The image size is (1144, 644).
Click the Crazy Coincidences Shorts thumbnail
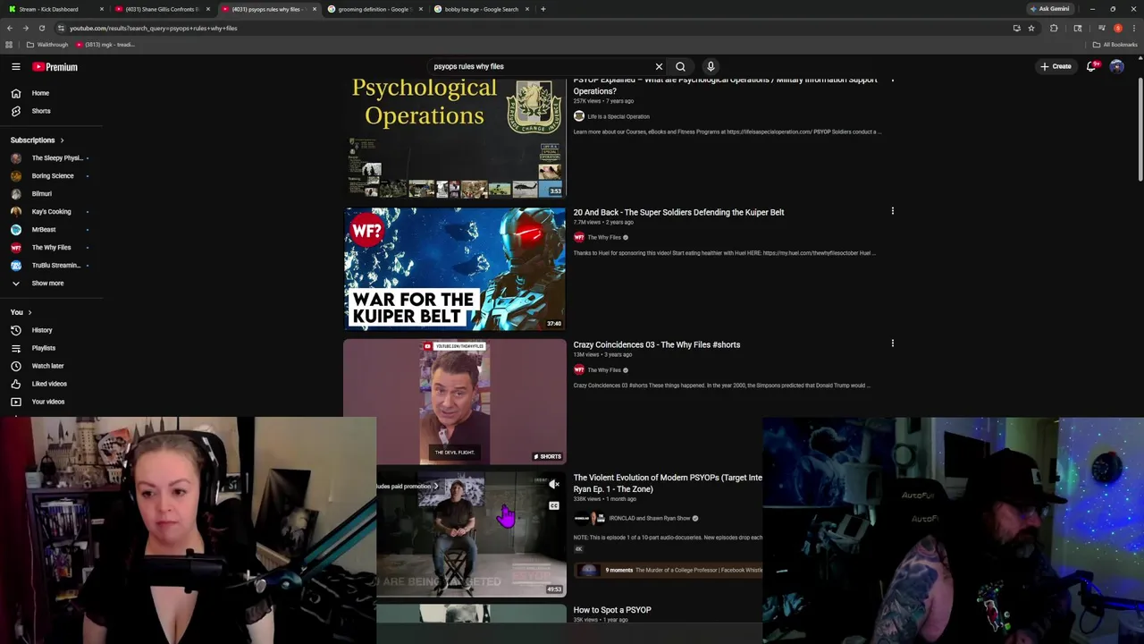(x=455, y=402)
